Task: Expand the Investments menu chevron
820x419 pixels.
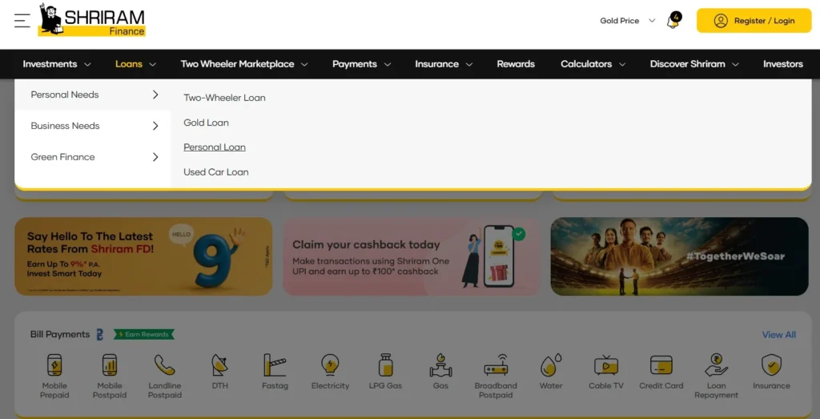Action: click(87, 64)
